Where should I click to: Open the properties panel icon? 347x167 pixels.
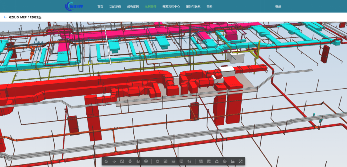[x=209, y=161]
